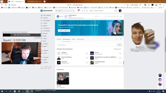Skip to previous track in the page audio player
This screenshot has height=93, width=166.
(x=60, y=17)
